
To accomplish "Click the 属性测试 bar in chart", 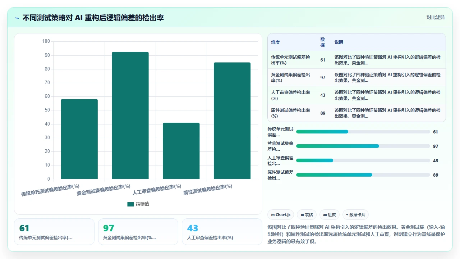I will tap(232, 121).
